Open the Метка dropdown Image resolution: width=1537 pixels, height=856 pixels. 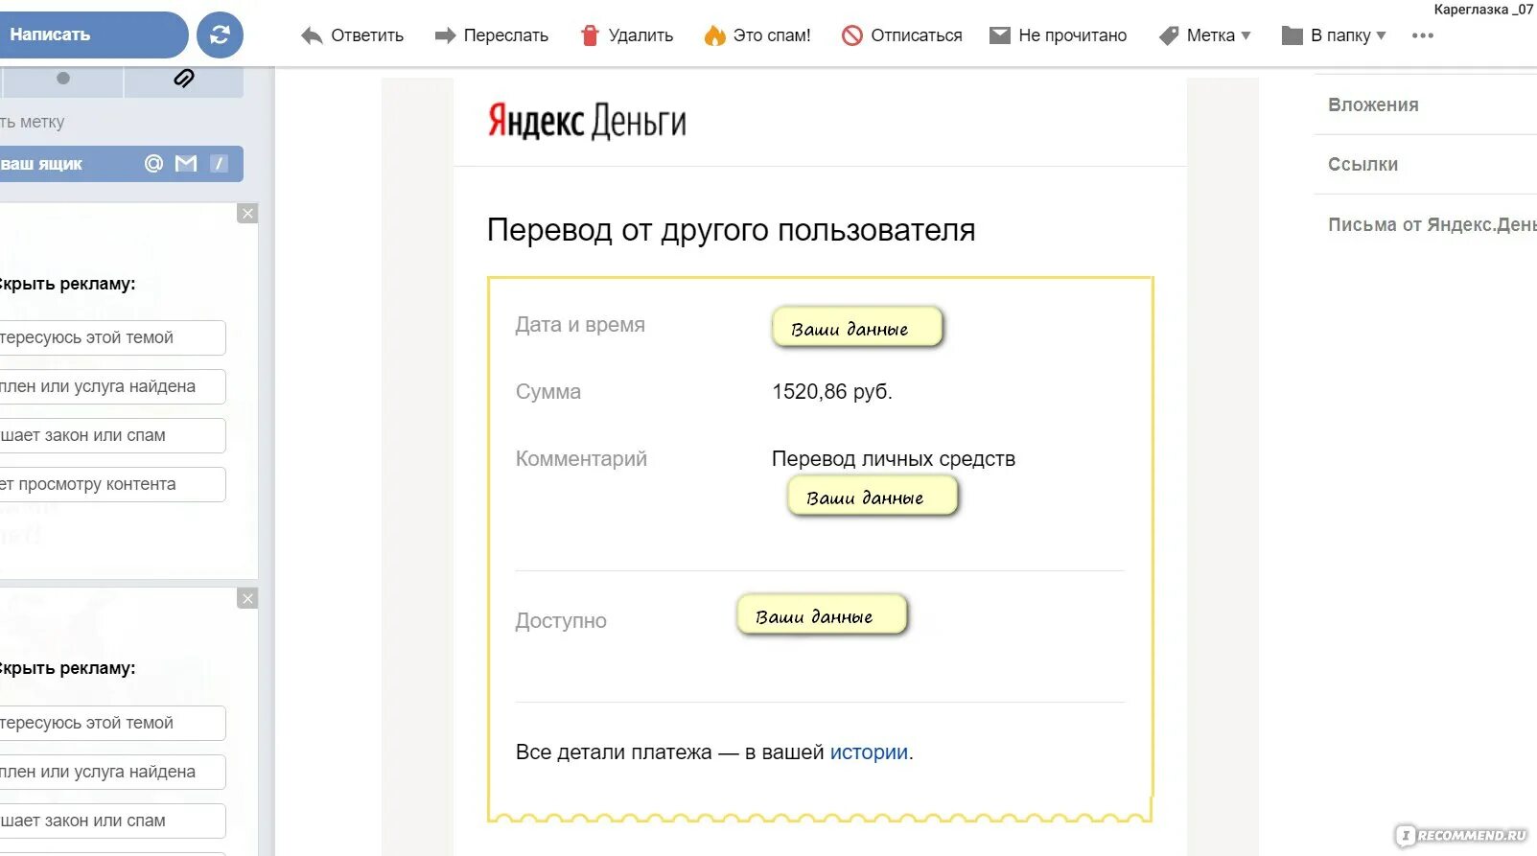(x=1205, y=35)
